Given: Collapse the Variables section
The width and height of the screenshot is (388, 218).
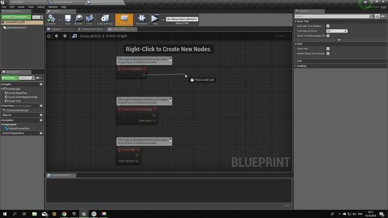Looking at the screenshot, I should tap(2, 120).
